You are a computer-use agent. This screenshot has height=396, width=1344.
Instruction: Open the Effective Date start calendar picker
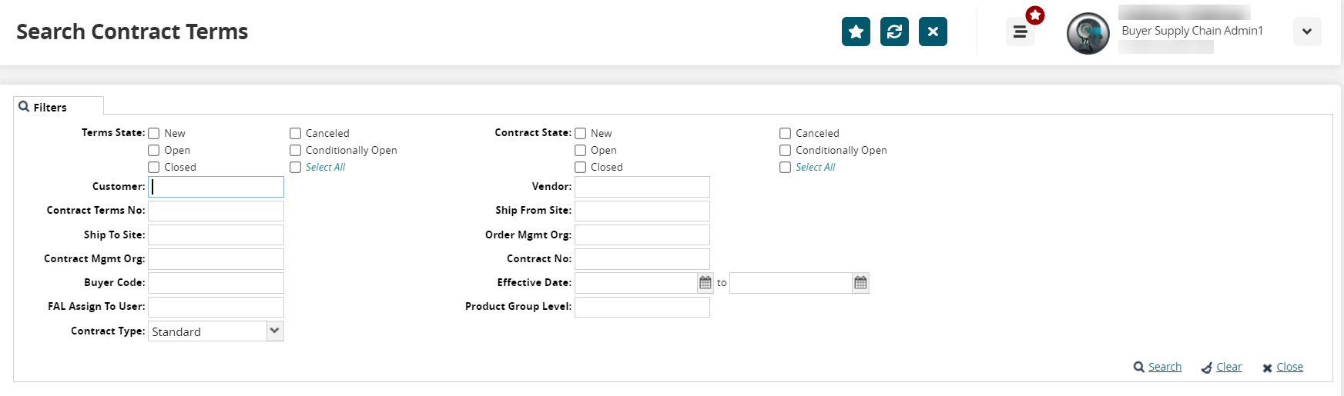(x=706, y=283)
